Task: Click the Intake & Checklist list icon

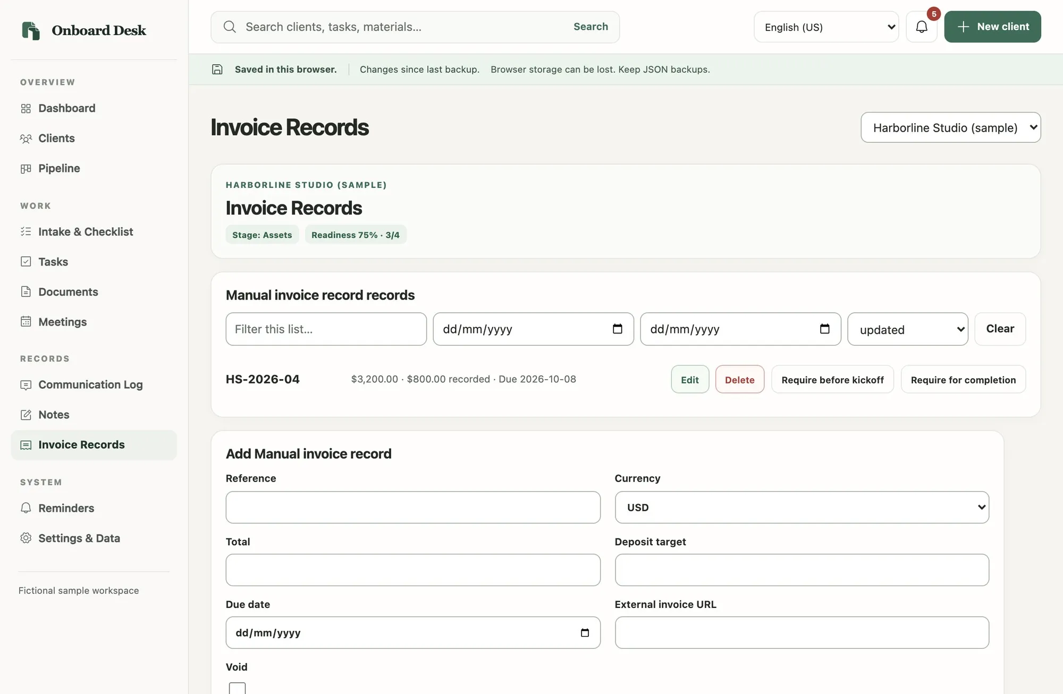Action: (x=26, y=232)
